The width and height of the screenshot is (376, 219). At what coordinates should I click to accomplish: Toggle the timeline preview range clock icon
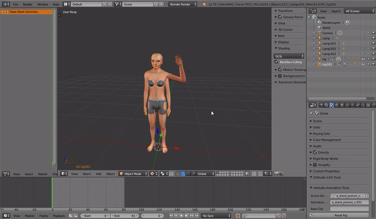71,216
